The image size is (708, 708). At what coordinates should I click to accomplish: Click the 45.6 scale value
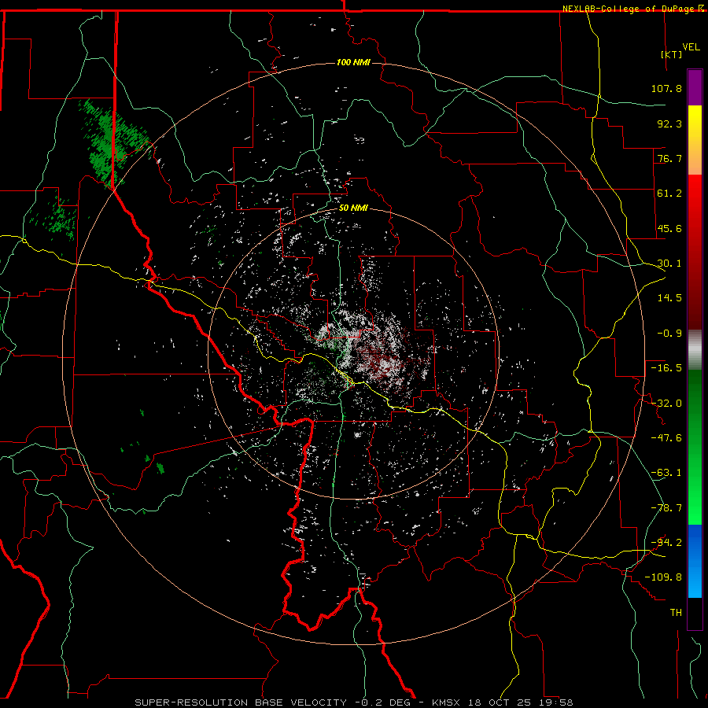point(669,228)
